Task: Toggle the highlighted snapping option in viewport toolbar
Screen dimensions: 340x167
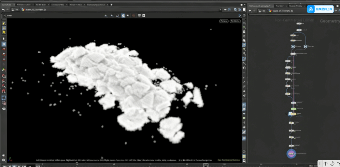Action: pyautogui.click(x=123, y=16)
